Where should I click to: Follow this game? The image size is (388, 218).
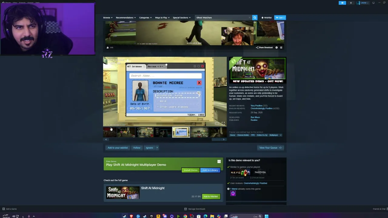(x=137, y=148)
